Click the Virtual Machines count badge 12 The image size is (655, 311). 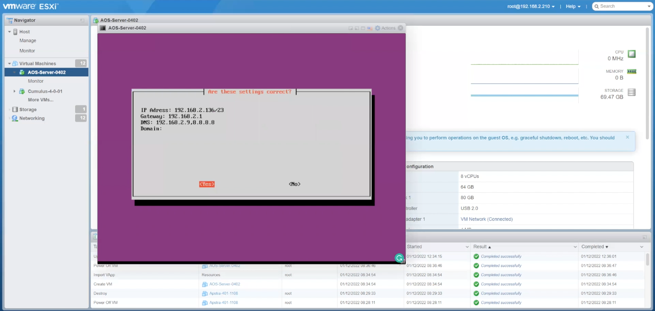(81, 63)
